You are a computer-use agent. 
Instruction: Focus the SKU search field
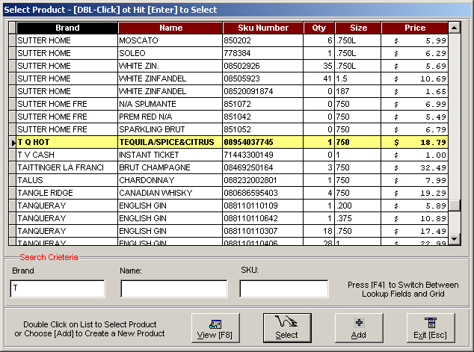click(x=284, y=288)
